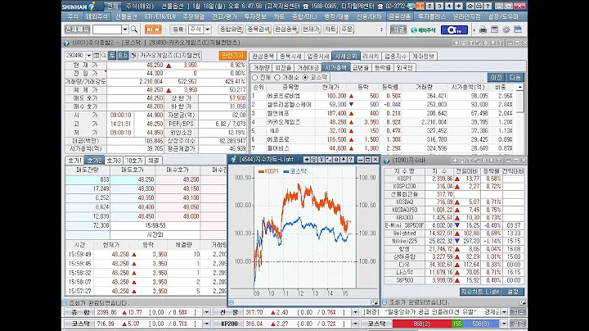This screenshot has width=589, height=331.
Task: Add a new virtual screen with plus button
Action: (x=458, y=6)
